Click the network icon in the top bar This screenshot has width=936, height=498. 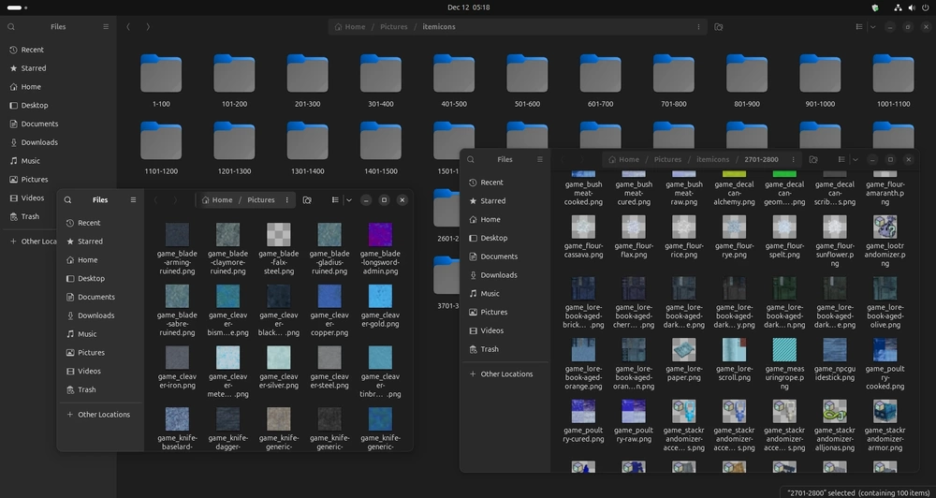click(899, 7)
